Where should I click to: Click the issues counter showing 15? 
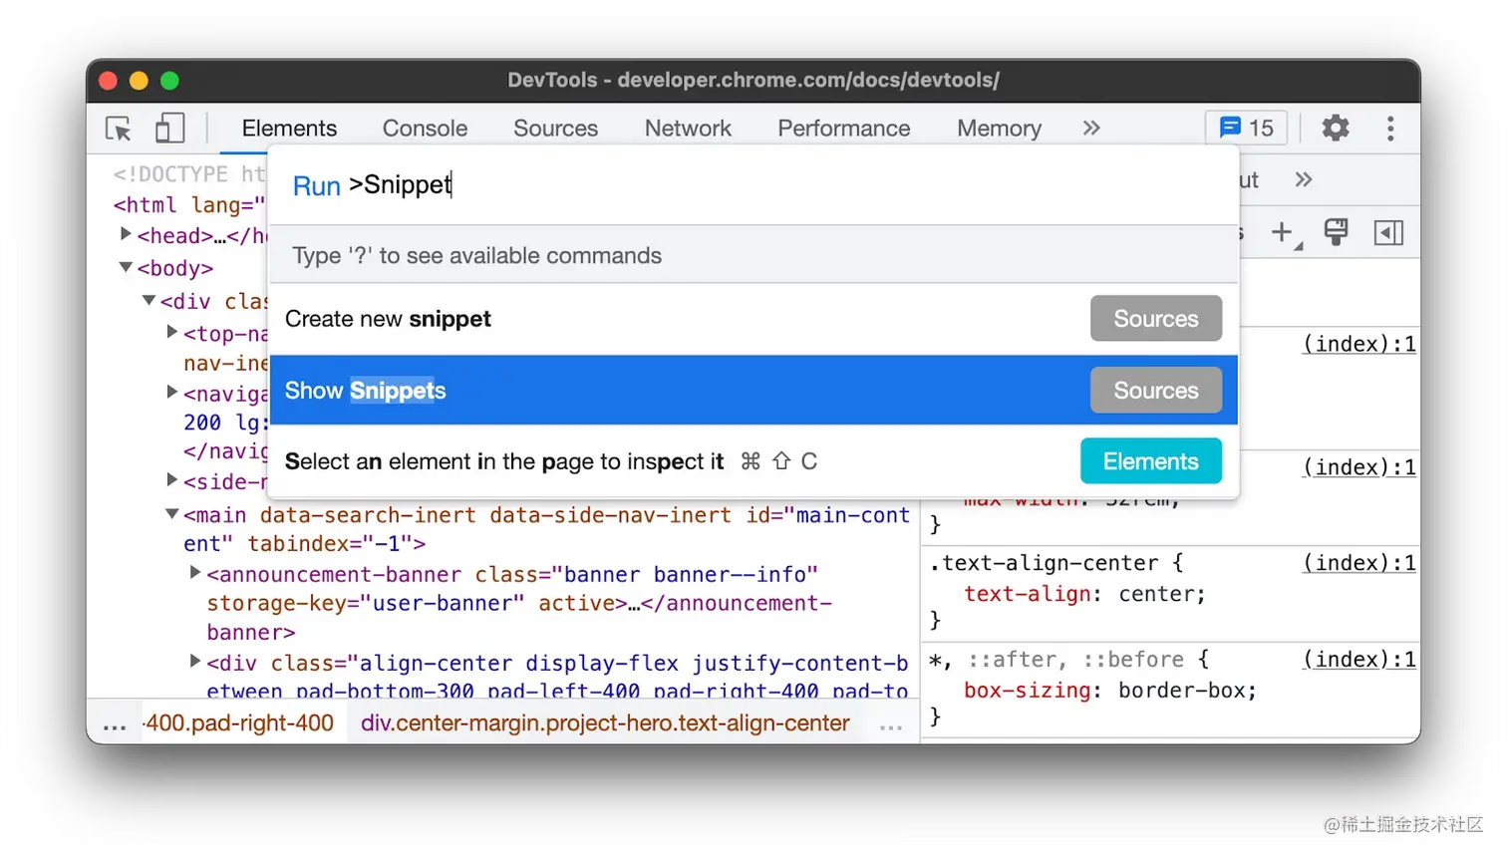(x=1247, y=128)
